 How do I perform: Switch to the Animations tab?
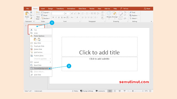tap(71, 9)
